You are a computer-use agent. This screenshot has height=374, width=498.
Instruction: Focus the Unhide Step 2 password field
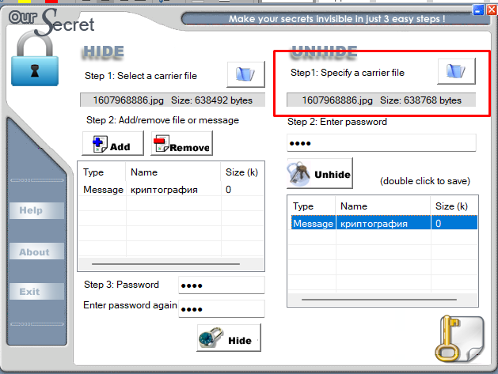tap(382, 143)
